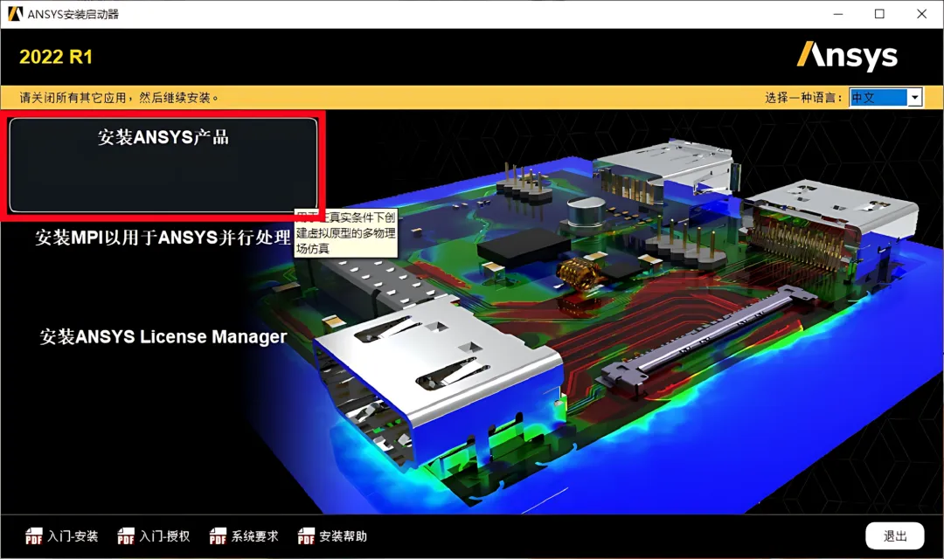Screen dimensions: 944x559
Task: Maximize the ANSYS installer window
Action: click(879, 14)
